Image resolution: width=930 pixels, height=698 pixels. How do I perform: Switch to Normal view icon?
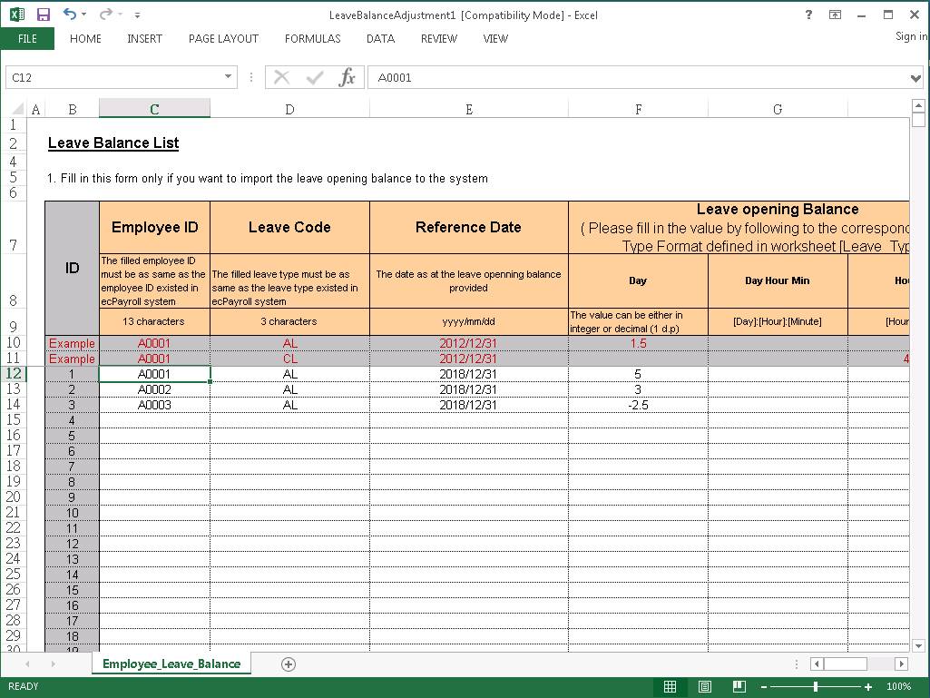671,687
